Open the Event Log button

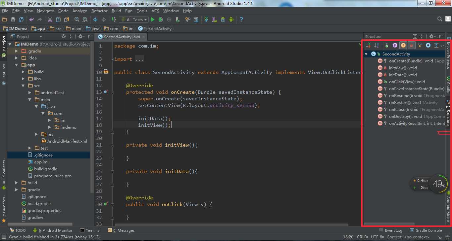click(390, 230)
